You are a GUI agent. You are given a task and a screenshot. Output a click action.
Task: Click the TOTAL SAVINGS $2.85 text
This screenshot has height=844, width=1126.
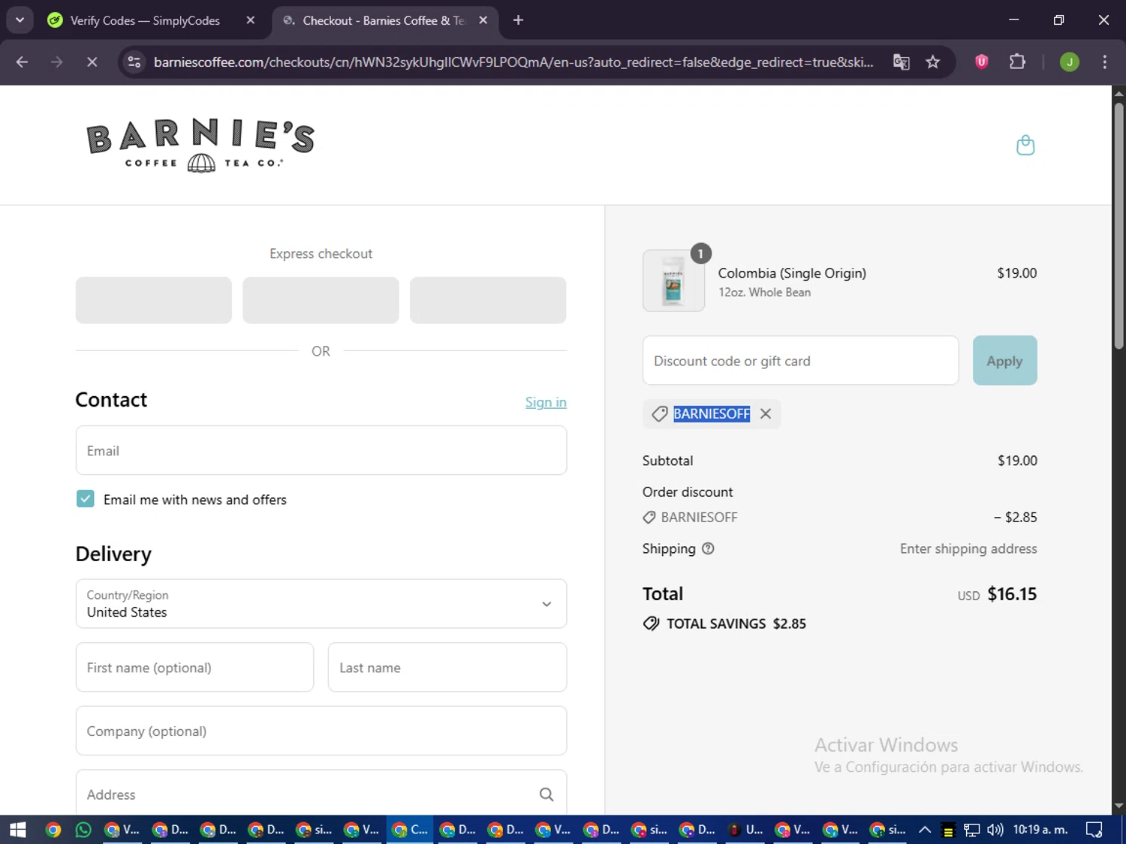pos(736,623)
